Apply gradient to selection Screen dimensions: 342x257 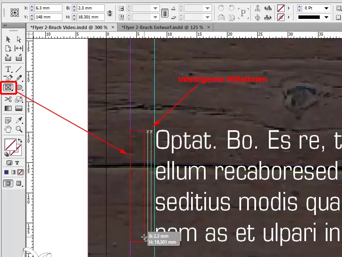click(14, 173)
